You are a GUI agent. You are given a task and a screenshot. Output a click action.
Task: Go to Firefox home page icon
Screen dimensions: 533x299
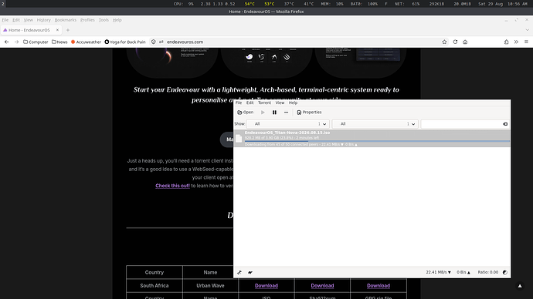465,42
